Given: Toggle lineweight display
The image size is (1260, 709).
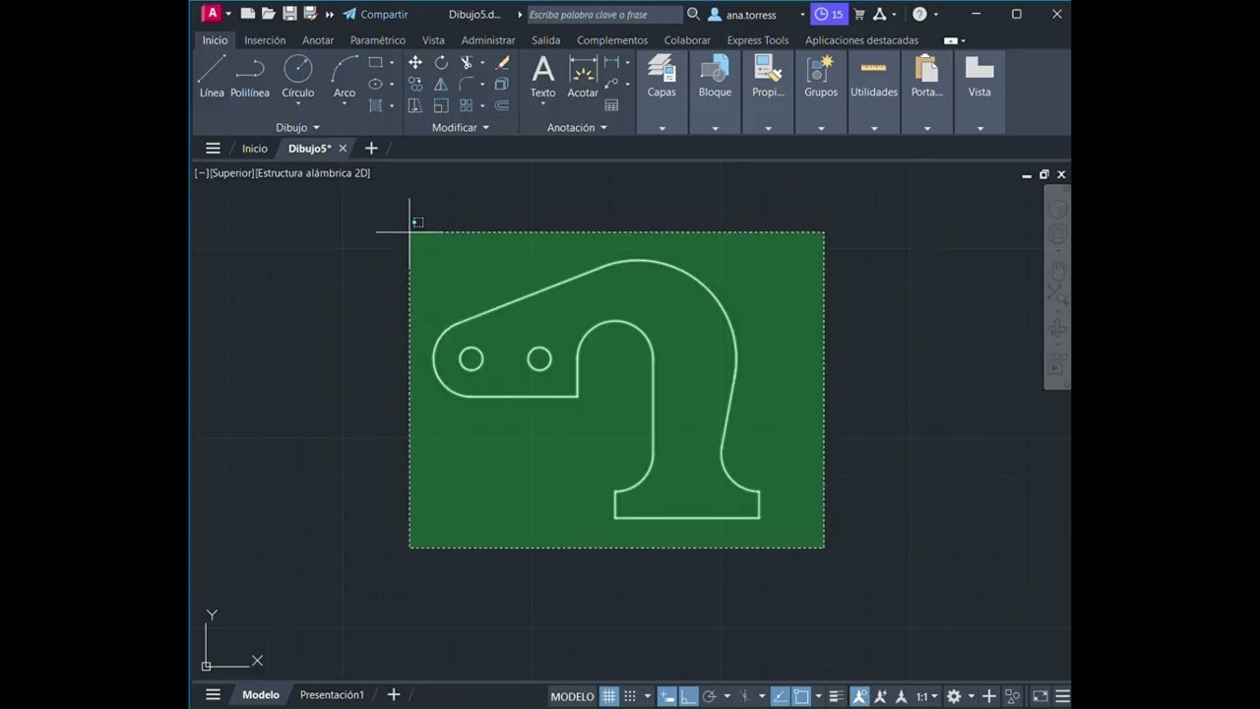Looking at the screenshot, I should coord(836,696).
